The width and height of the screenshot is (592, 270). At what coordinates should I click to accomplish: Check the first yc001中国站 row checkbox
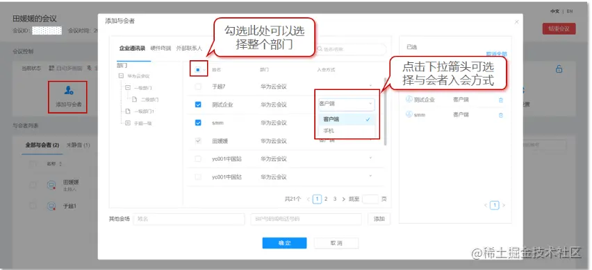(x=198, y=159)
